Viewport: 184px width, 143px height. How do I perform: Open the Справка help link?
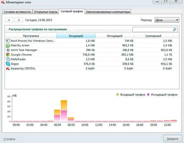tap(9, 139)
